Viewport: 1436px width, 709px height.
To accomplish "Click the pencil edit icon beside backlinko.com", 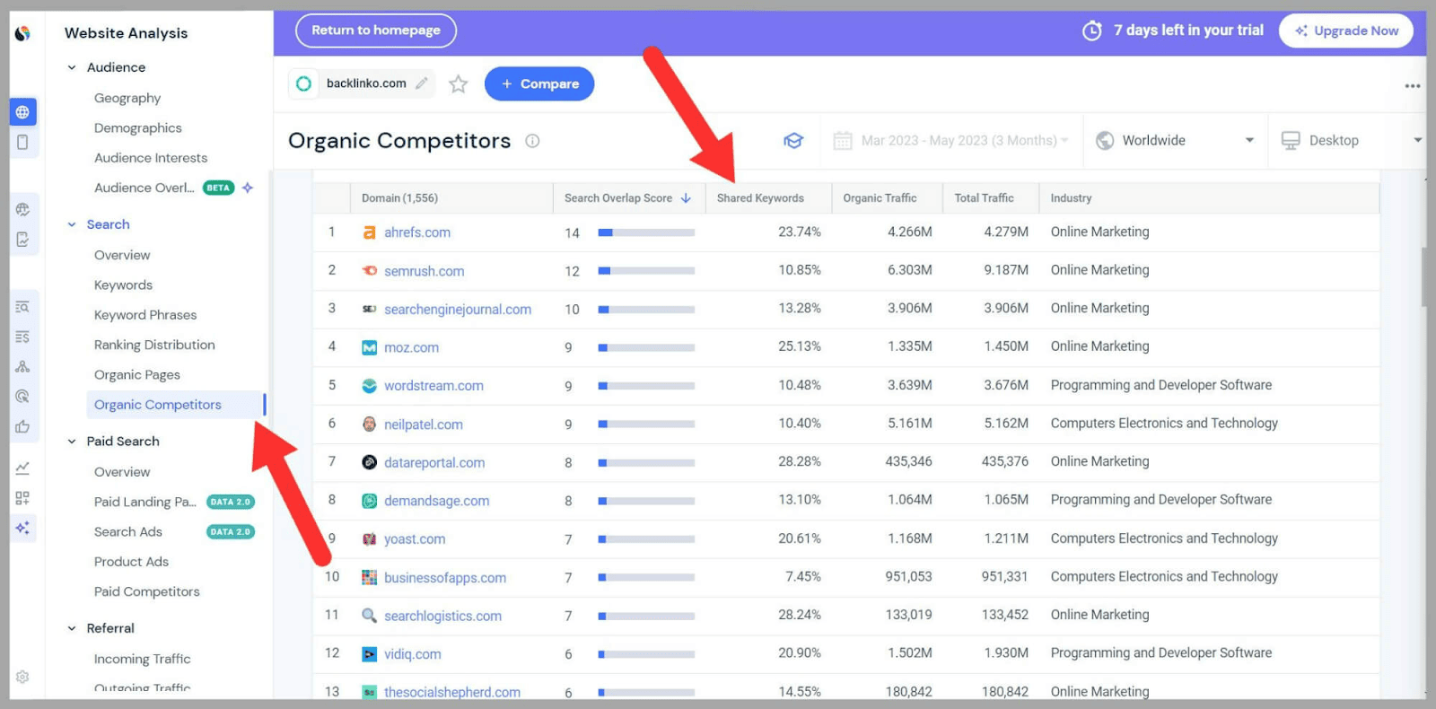I will [421, 83].
